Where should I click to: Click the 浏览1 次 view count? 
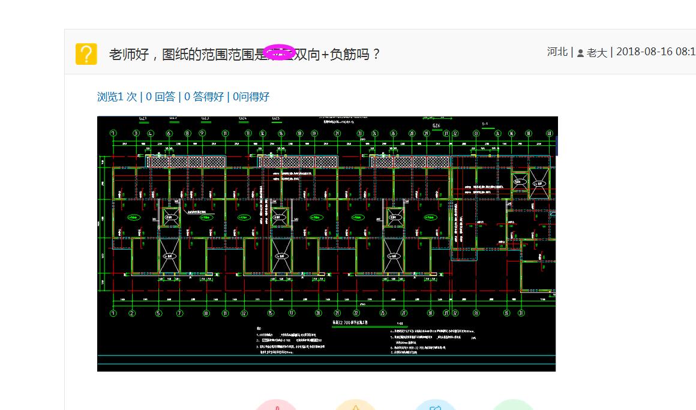pos(117,97)
